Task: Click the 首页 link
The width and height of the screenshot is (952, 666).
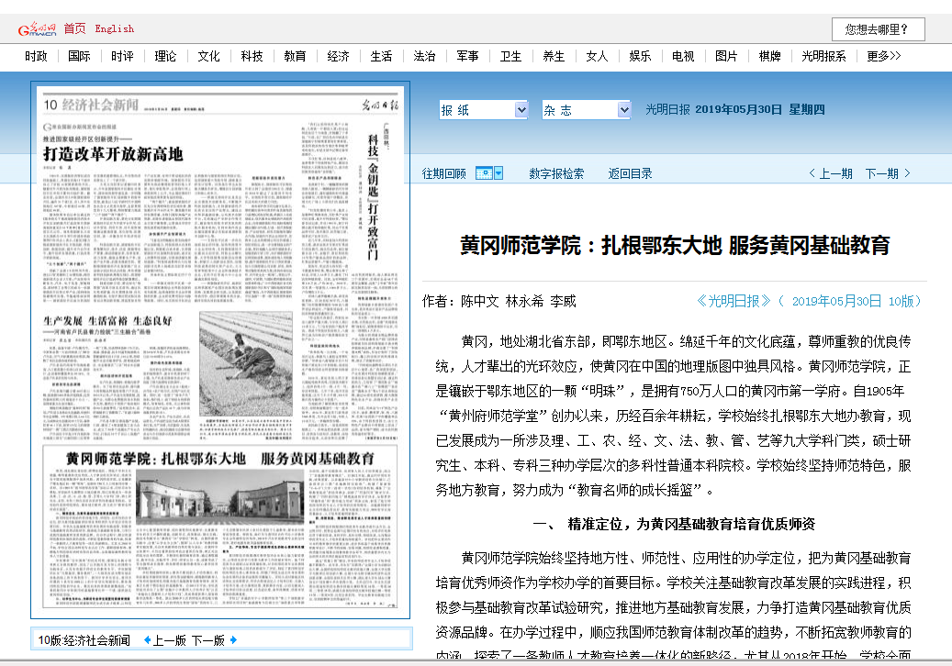Action: (74, 29)
